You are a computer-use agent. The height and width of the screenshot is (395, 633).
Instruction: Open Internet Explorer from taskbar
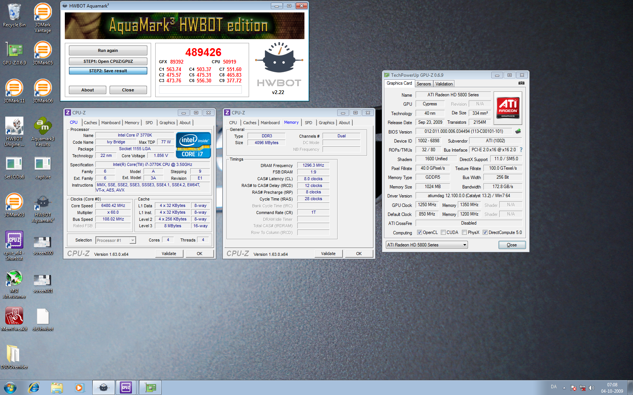[34, 387]
